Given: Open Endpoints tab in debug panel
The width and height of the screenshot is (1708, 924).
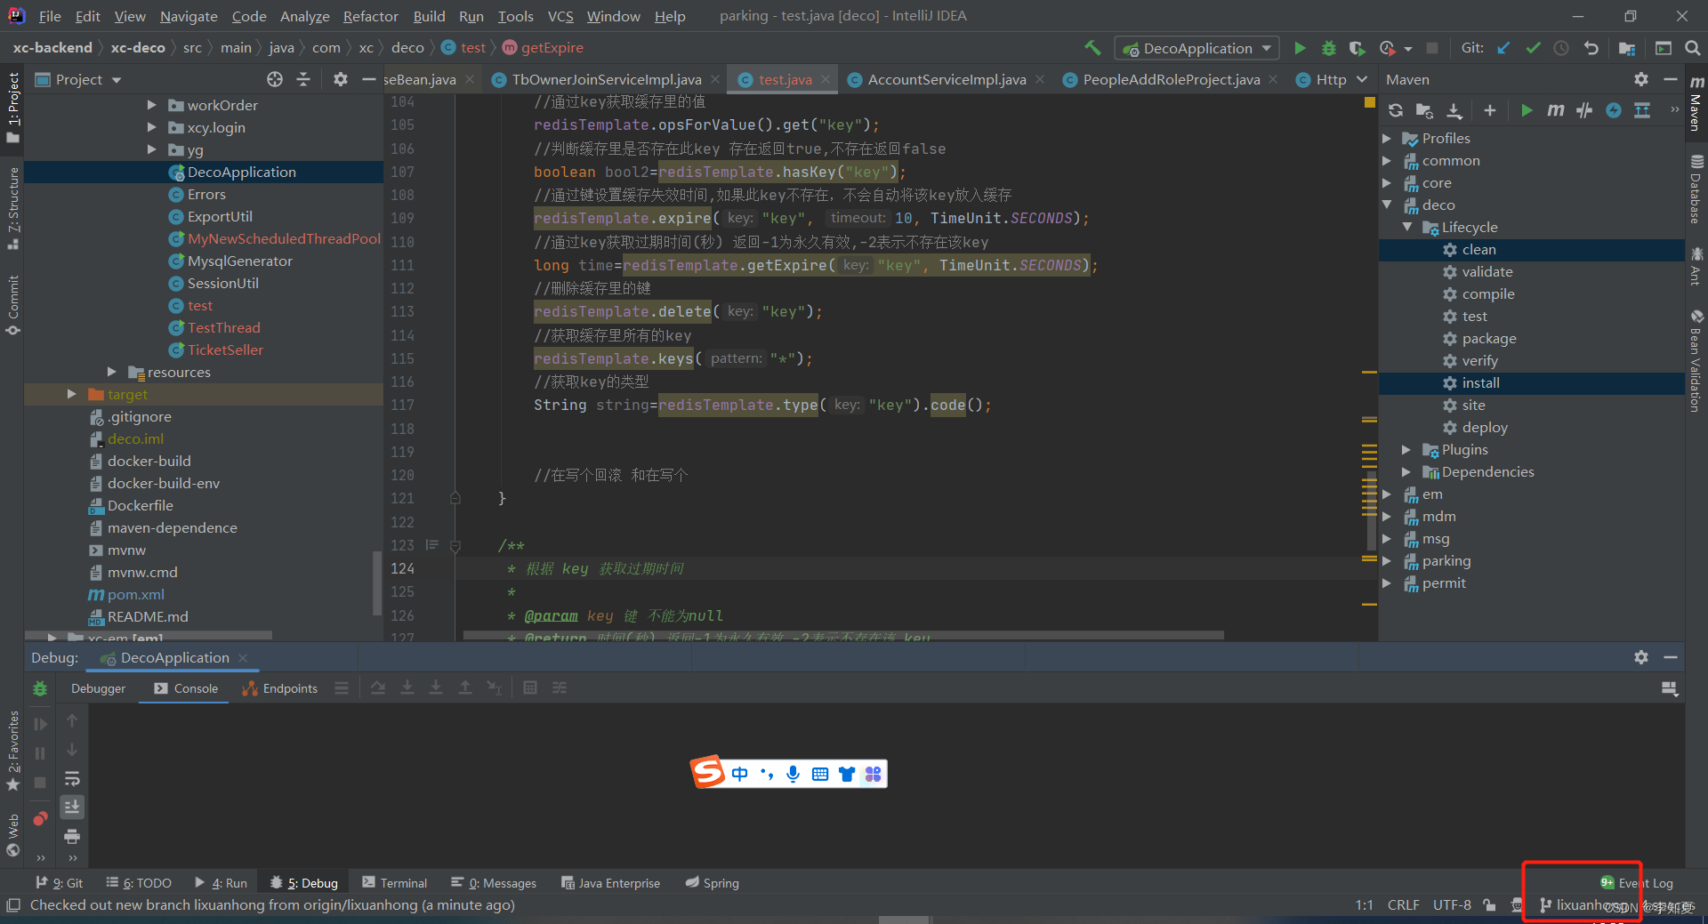Looking at the screenshot, I should (x=279, y=688).
